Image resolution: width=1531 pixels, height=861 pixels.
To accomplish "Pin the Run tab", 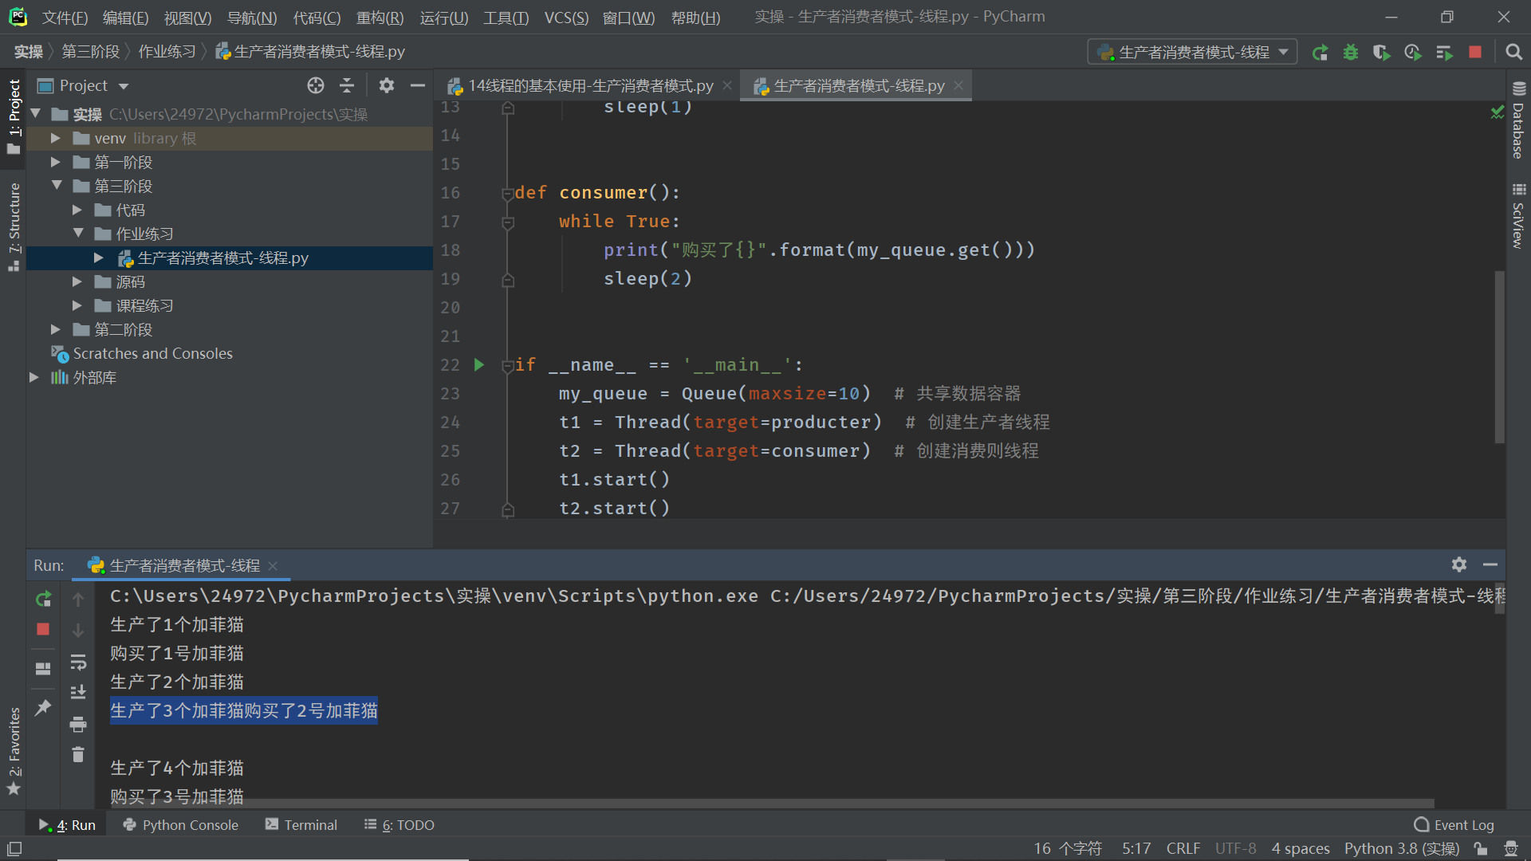I will pyautogui.click(x=44, y=707).
